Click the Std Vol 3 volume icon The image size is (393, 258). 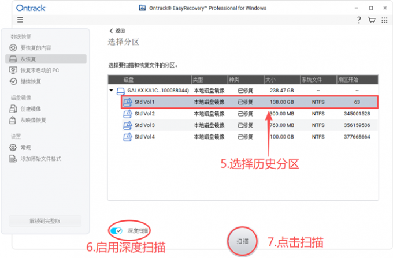tap(128, 125)
